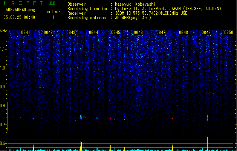The width and height of the screenshot is (237, 151).
Task: Click the 0643 time marker
Action: click(x=71, y=32)
